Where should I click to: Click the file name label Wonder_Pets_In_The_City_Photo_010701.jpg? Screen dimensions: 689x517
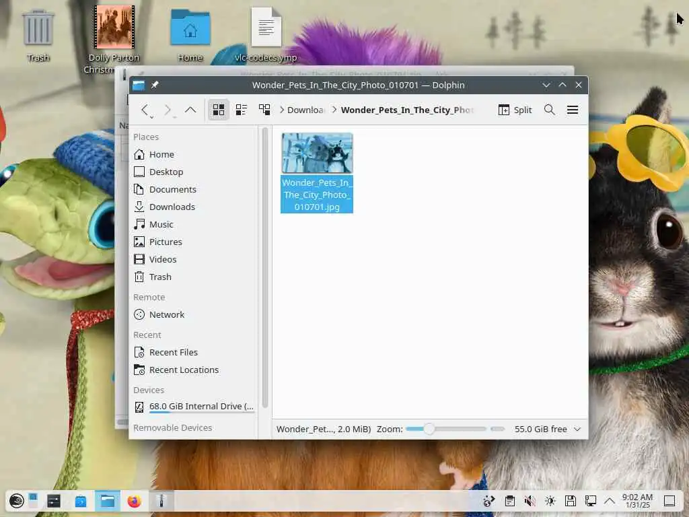pos(317,195)
